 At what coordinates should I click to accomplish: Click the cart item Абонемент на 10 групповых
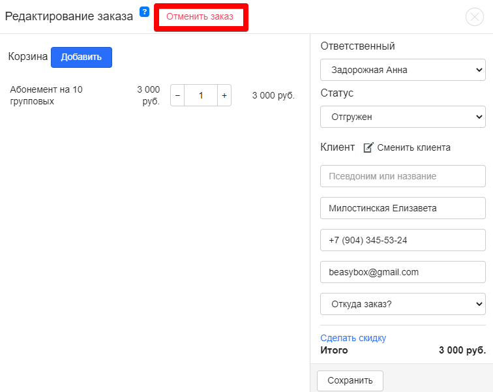(x=46, y=95)
